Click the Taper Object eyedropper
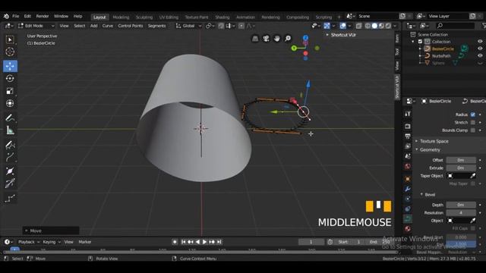The height and width of the screenshot is (273, 486). click(x=472, y=176)
